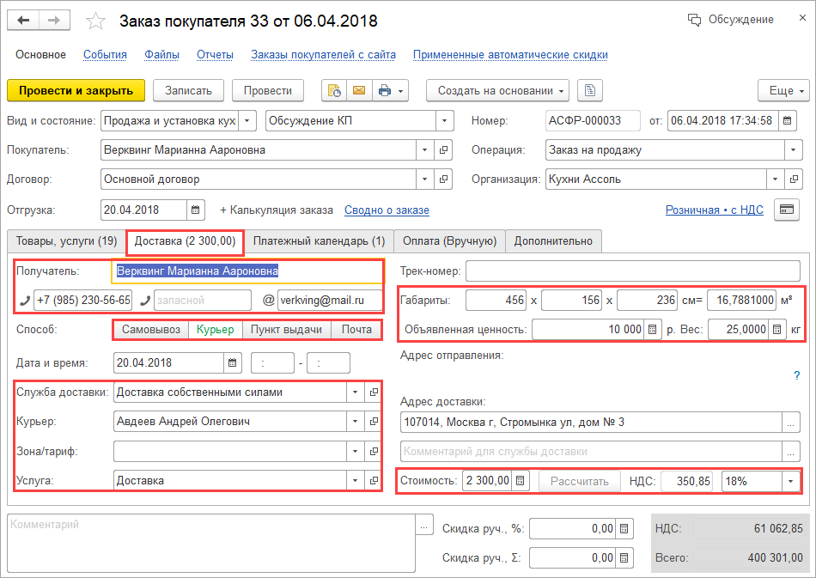Go forward with the right arrow button

point(53,21)
